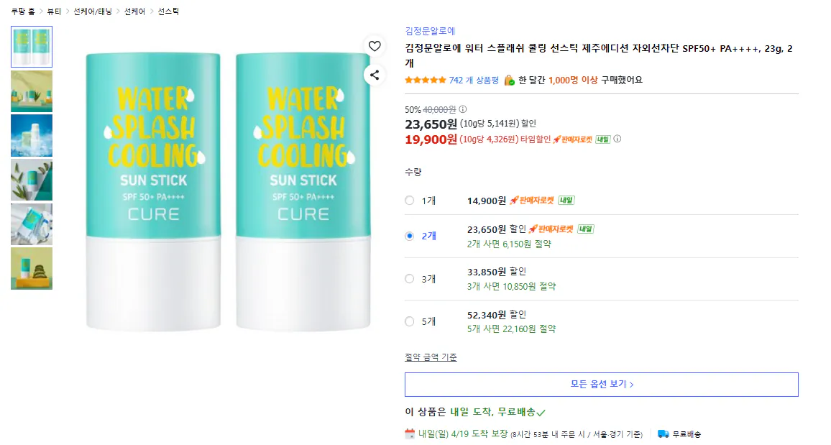View the last product thumbnail image
The height and width of the screenshot is (445, 831).
click(x=32, y=268)
